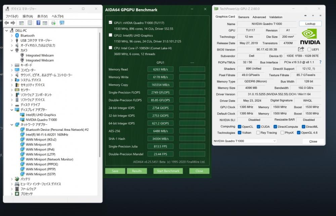Click the Intel(R) Wi-Fi 6 AX201 network icon
Viewport: 336px width, 216px height.
22,134
